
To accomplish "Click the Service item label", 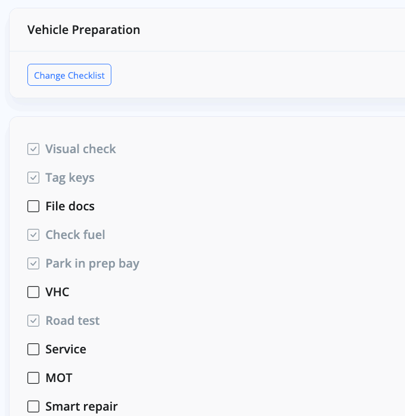I will [x=66, y=349].
